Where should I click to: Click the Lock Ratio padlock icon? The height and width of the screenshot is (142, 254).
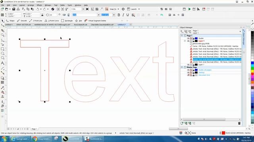(42, 15)
